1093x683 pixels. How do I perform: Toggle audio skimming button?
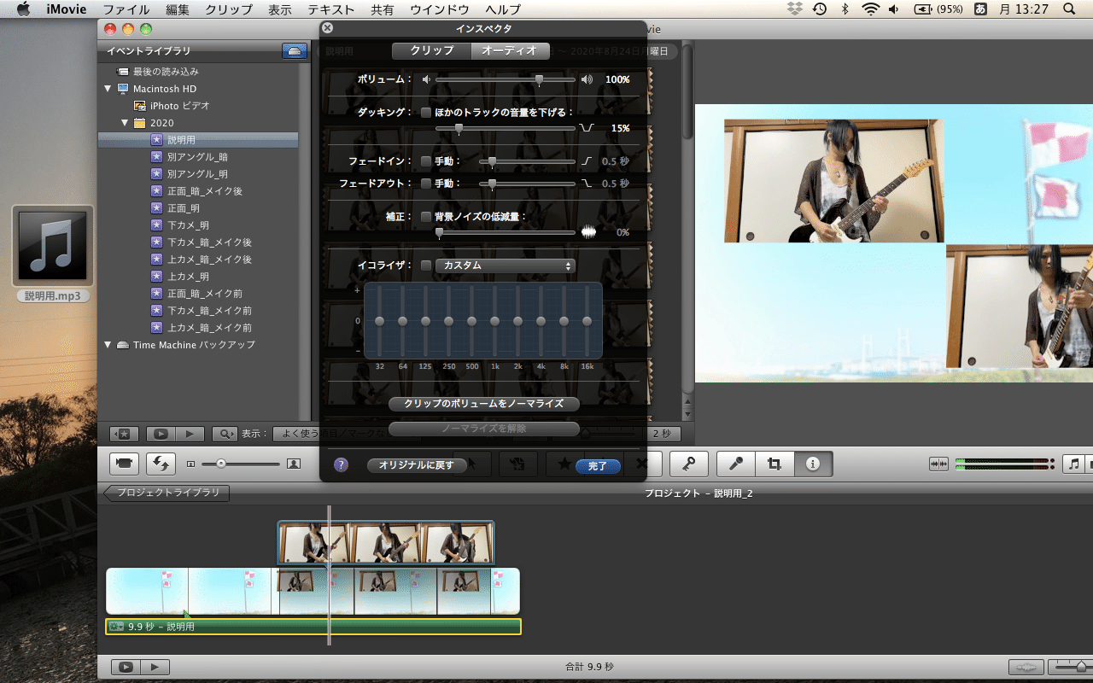click(939, 464)
